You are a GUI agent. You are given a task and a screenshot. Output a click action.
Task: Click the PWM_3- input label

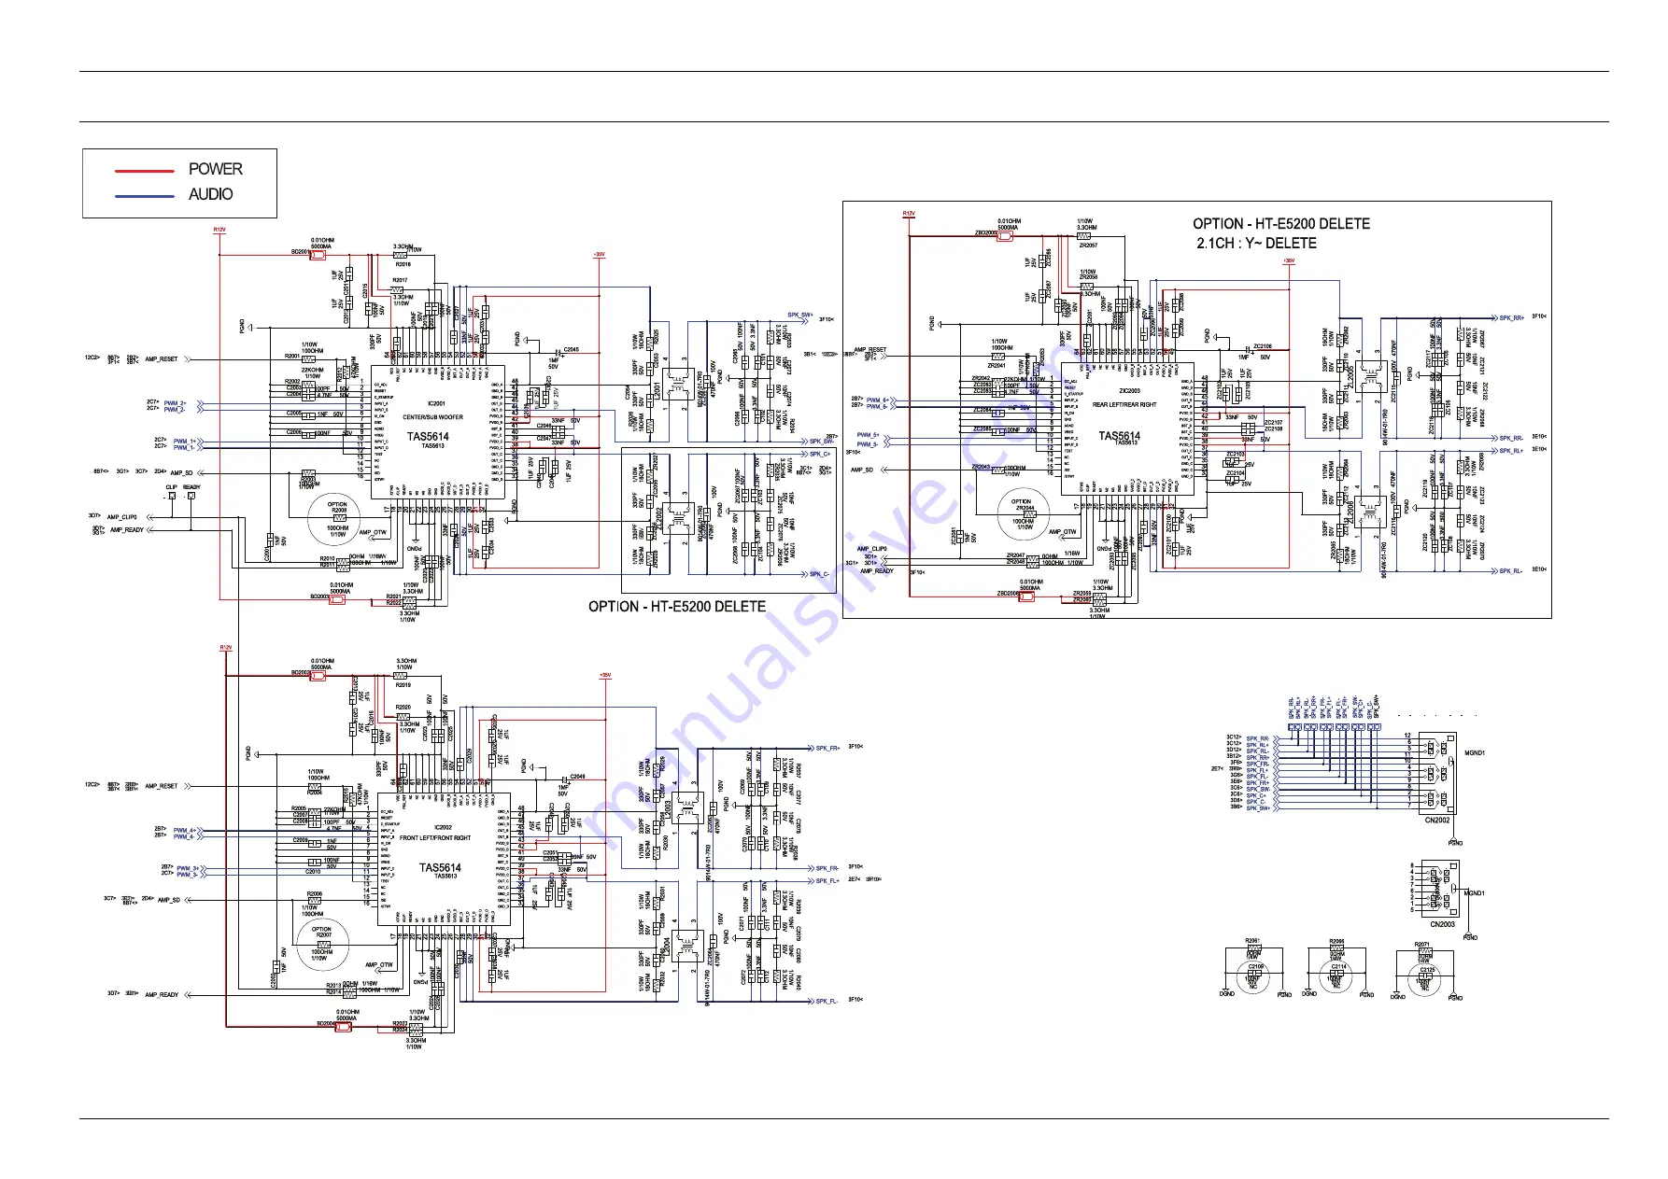(187, 875)
